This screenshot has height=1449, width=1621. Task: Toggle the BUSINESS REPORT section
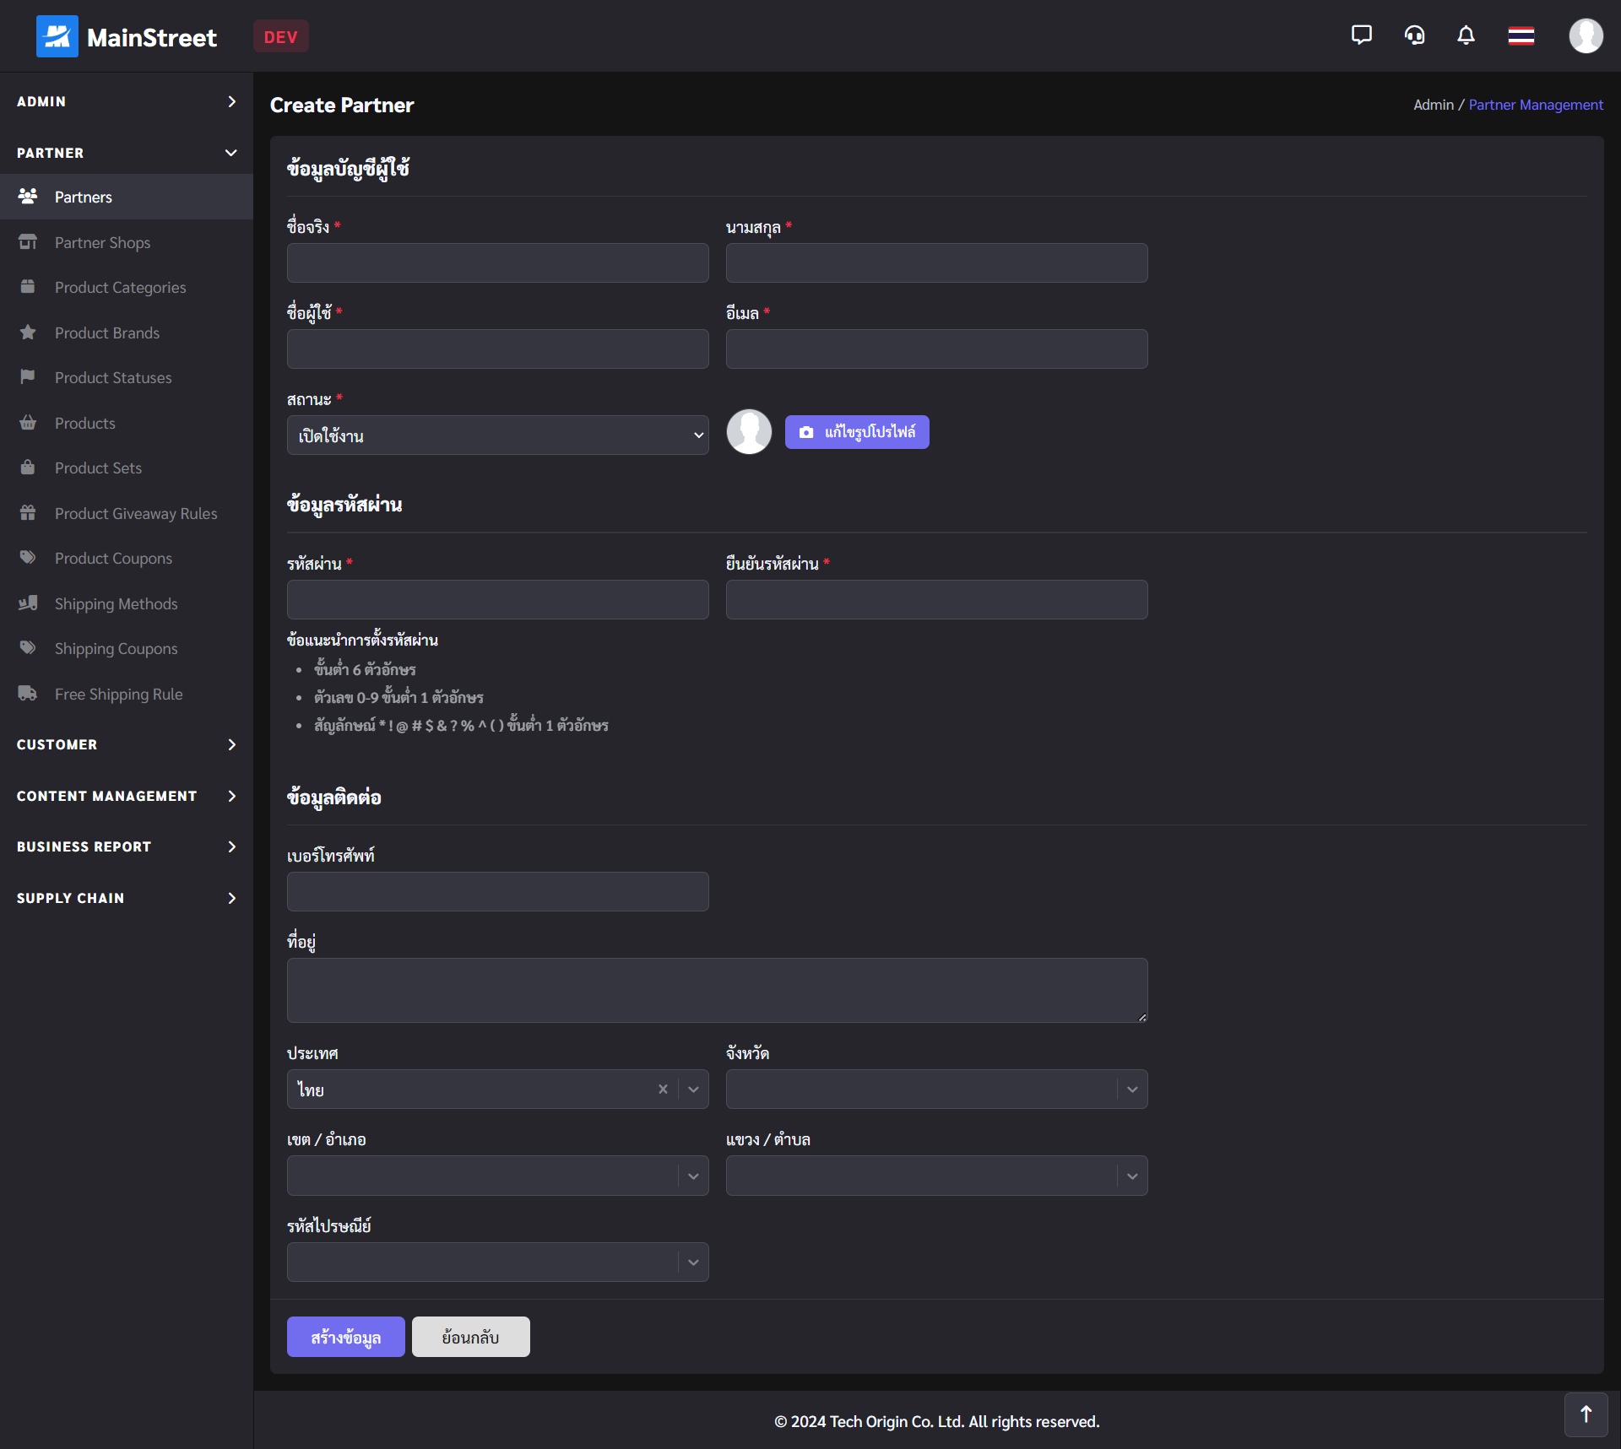click(126, 846)
